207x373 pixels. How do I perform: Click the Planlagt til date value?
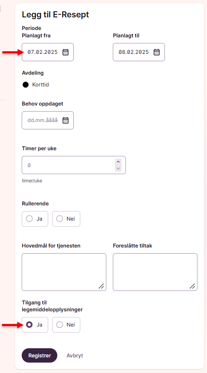[x=134, y=52]
